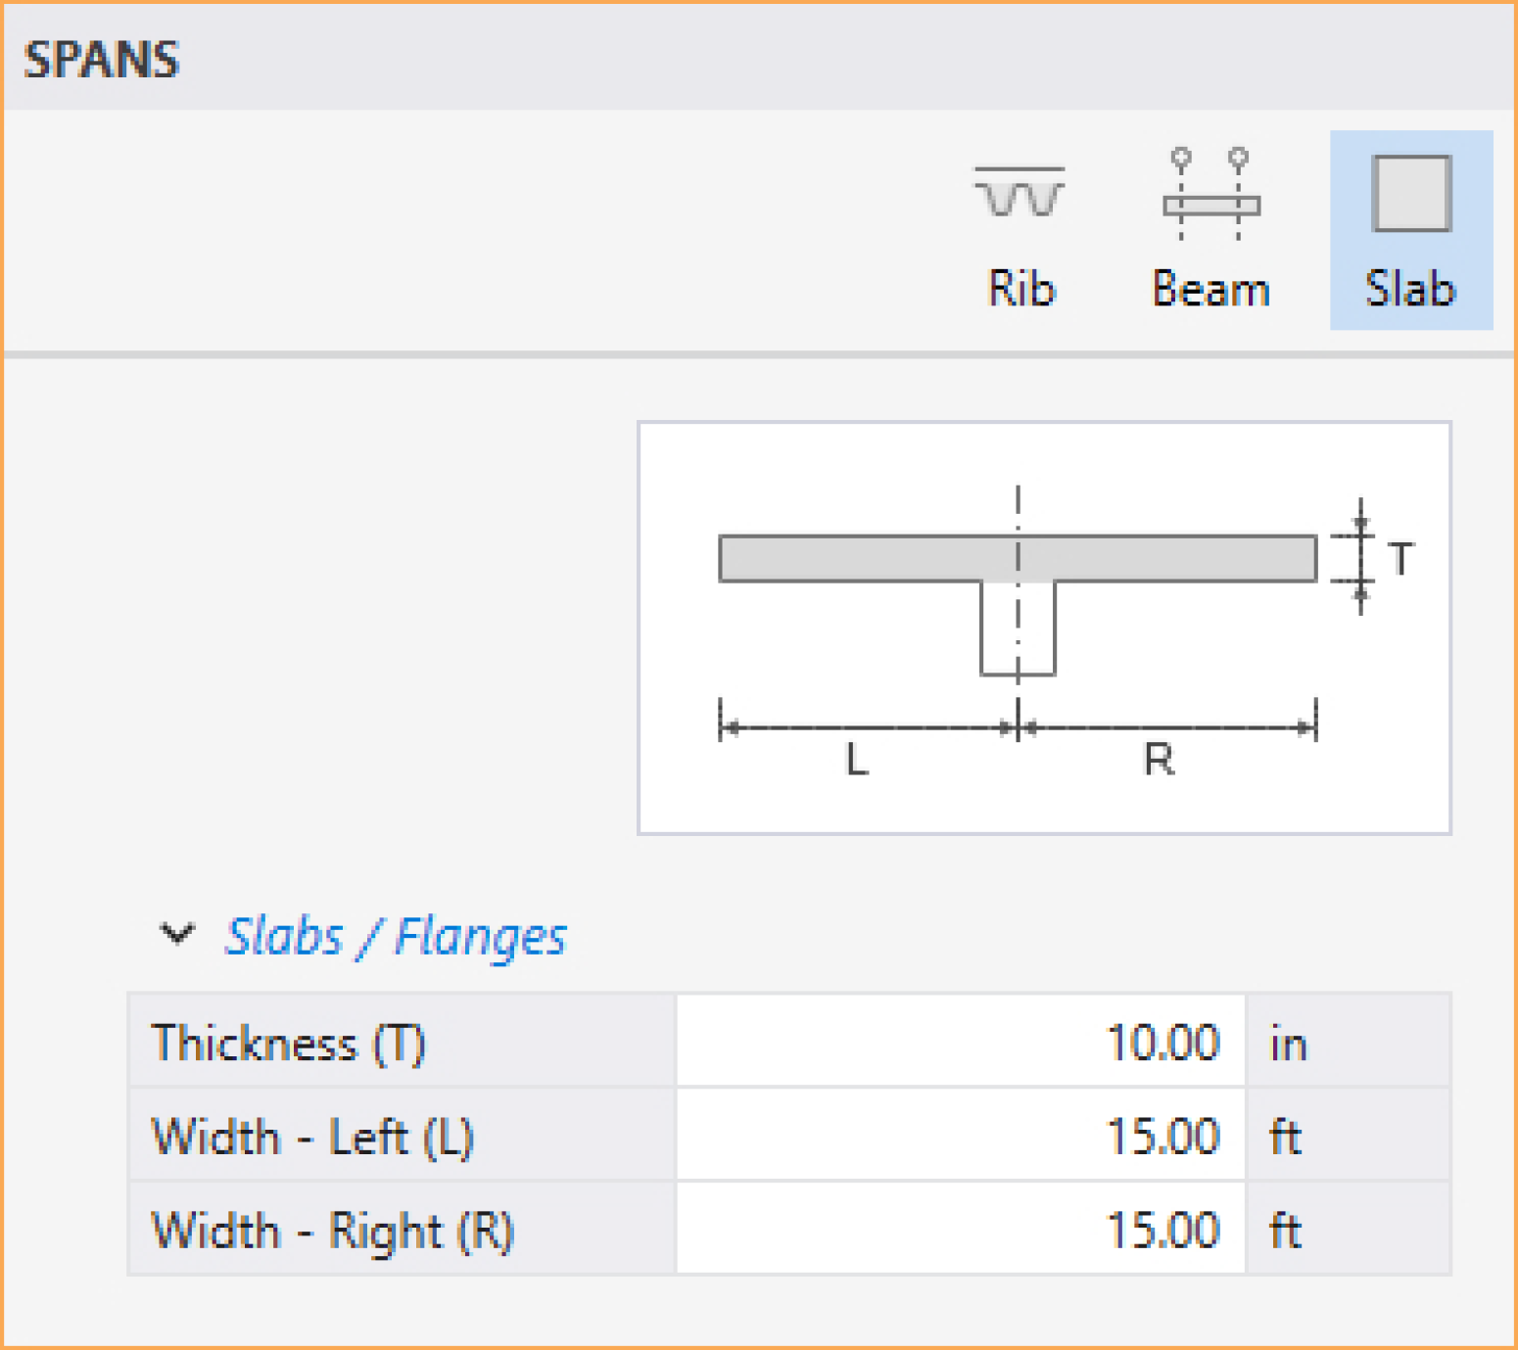Click the Thickness (T) row label

click(x=289, y=1043)
